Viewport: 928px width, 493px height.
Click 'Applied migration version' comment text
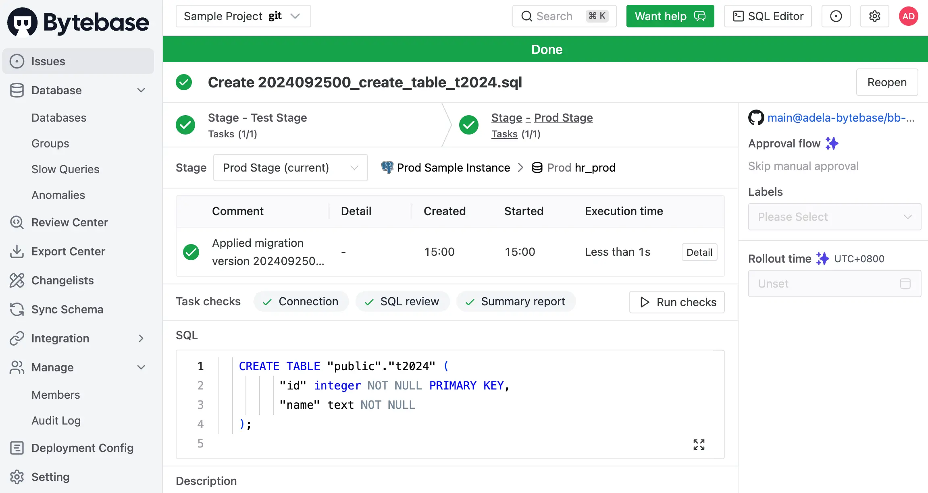click(268, 252)
